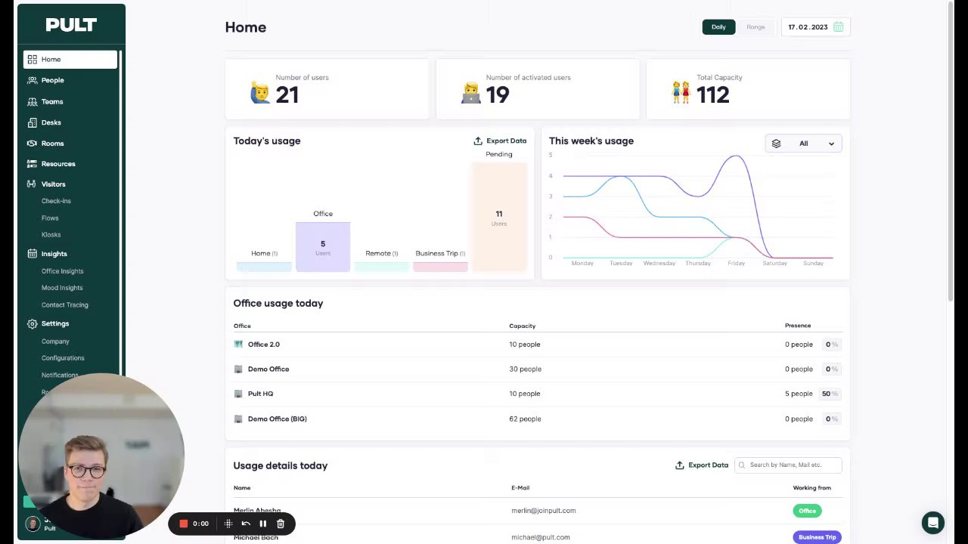968x544 pixels.
Task: Open the All filter dropdown
Action: 803,144
